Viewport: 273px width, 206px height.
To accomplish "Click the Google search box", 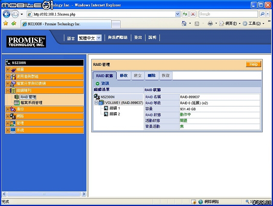I will [x=228, y=14].
